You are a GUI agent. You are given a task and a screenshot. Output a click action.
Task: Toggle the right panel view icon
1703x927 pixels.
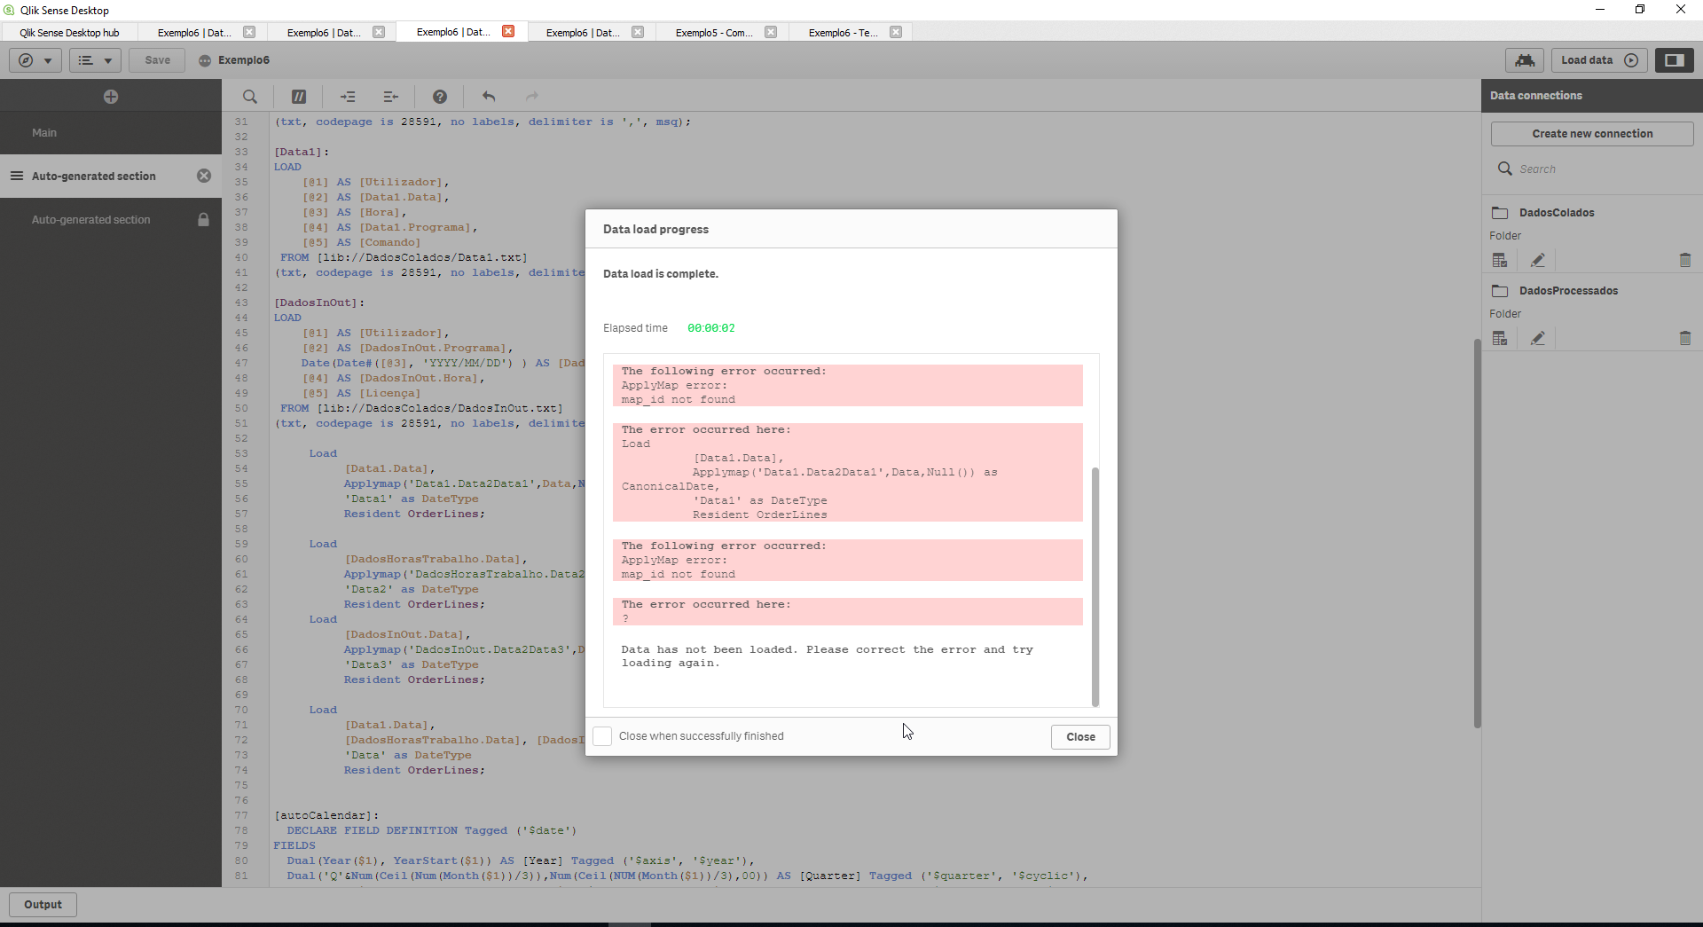point(1675,60)
